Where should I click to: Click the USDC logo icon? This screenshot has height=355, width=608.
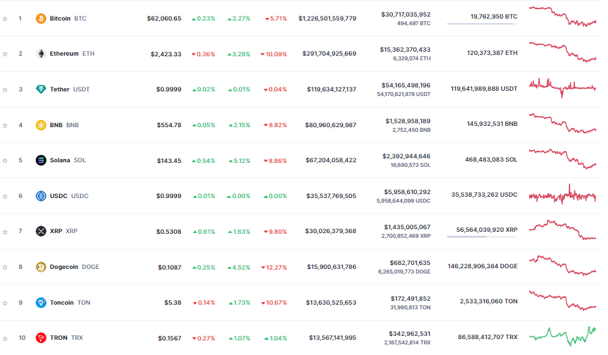tap(40, 196)
